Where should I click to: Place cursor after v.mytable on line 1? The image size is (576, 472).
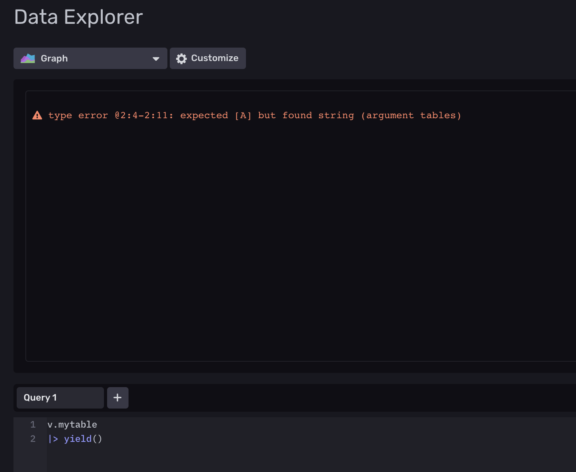pyautogui.click(x=98, y=424)
